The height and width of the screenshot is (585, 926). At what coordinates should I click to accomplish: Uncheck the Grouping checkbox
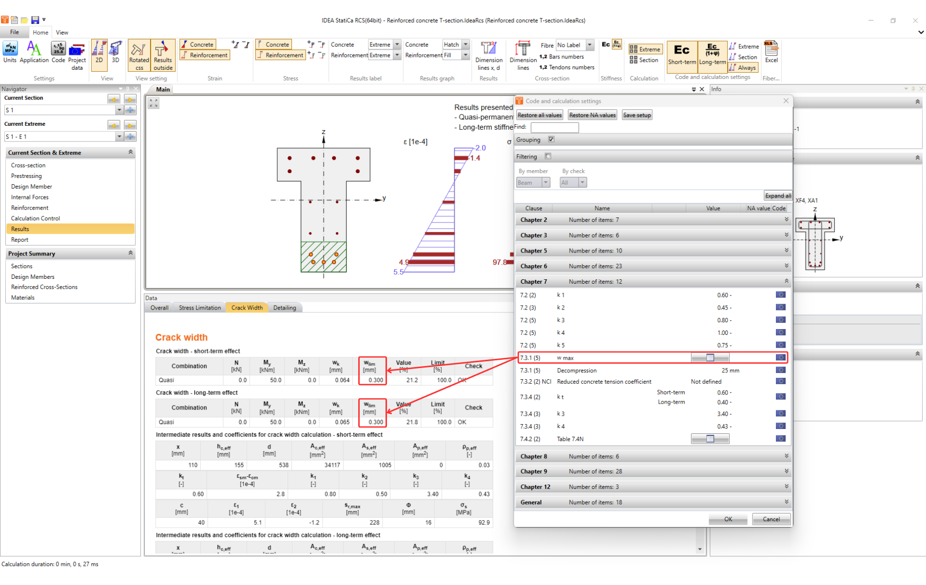pos(551,139)
